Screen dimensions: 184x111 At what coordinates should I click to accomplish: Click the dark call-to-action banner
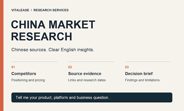[x=92, y=97]
